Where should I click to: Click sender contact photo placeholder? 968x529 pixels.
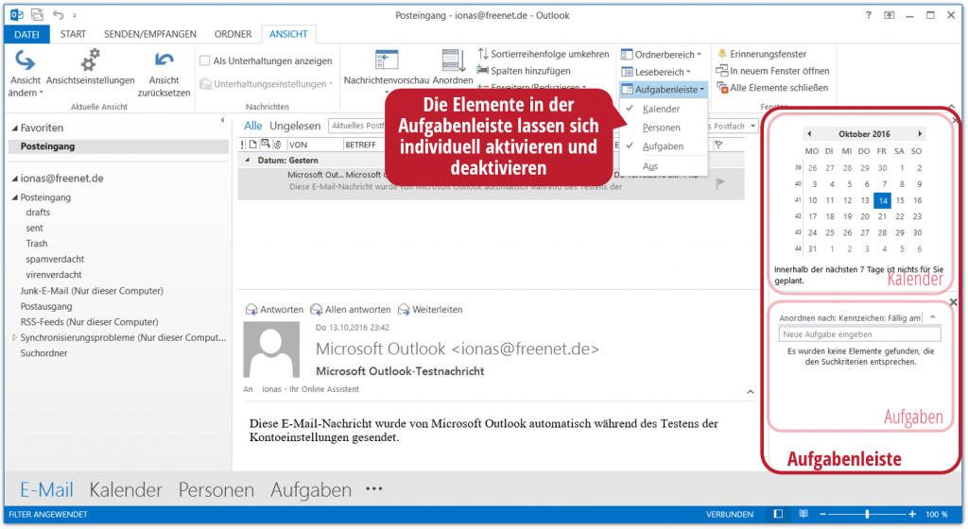click(271, 349)
